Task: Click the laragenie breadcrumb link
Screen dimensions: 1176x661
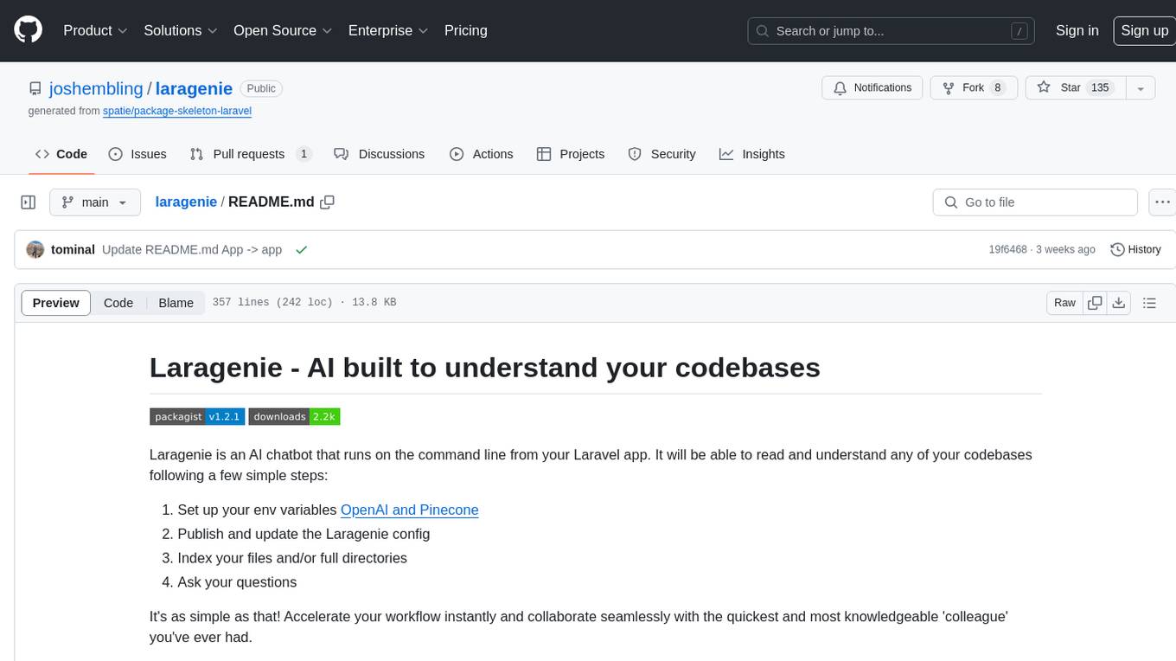Action: click(x=186, y=202)
